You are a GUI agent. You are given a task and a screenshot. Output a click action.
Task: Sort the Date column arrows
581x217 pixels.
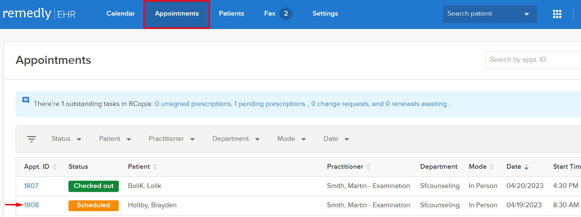click(526, 167)
